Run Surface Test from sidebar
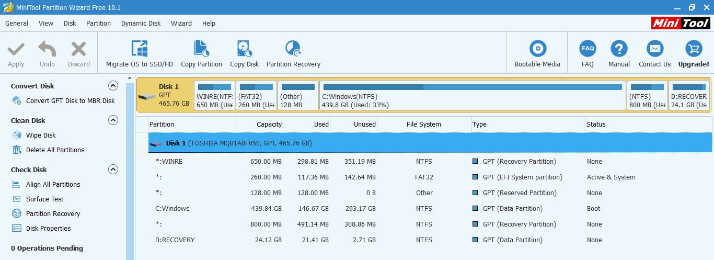This screenshot has height=260, width=714. (x=45, y=199)
